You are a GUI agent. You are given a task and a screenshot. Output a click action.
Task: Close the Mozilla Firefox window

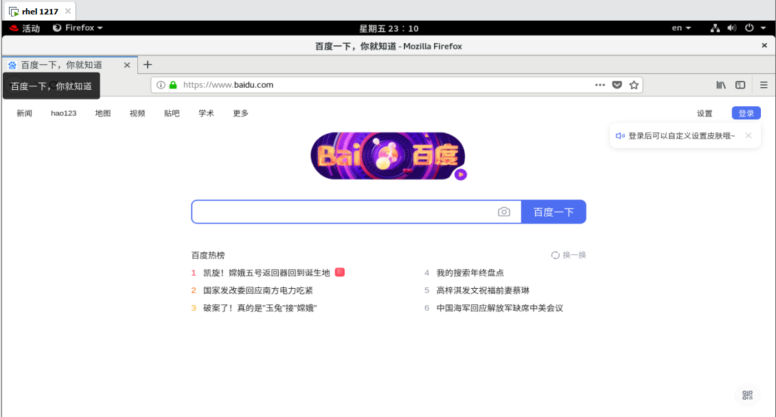764,45
